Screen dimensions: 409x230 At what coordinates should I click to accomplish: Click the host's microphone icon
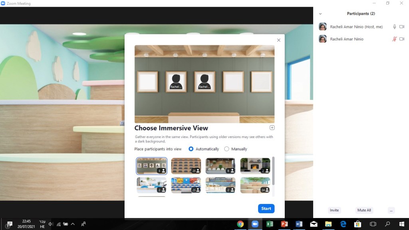[x=395, y=27]
